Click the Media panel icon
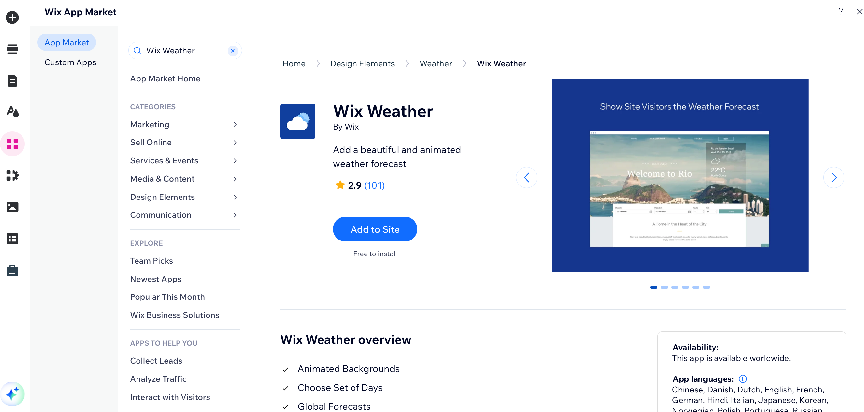 coord(13,207)
